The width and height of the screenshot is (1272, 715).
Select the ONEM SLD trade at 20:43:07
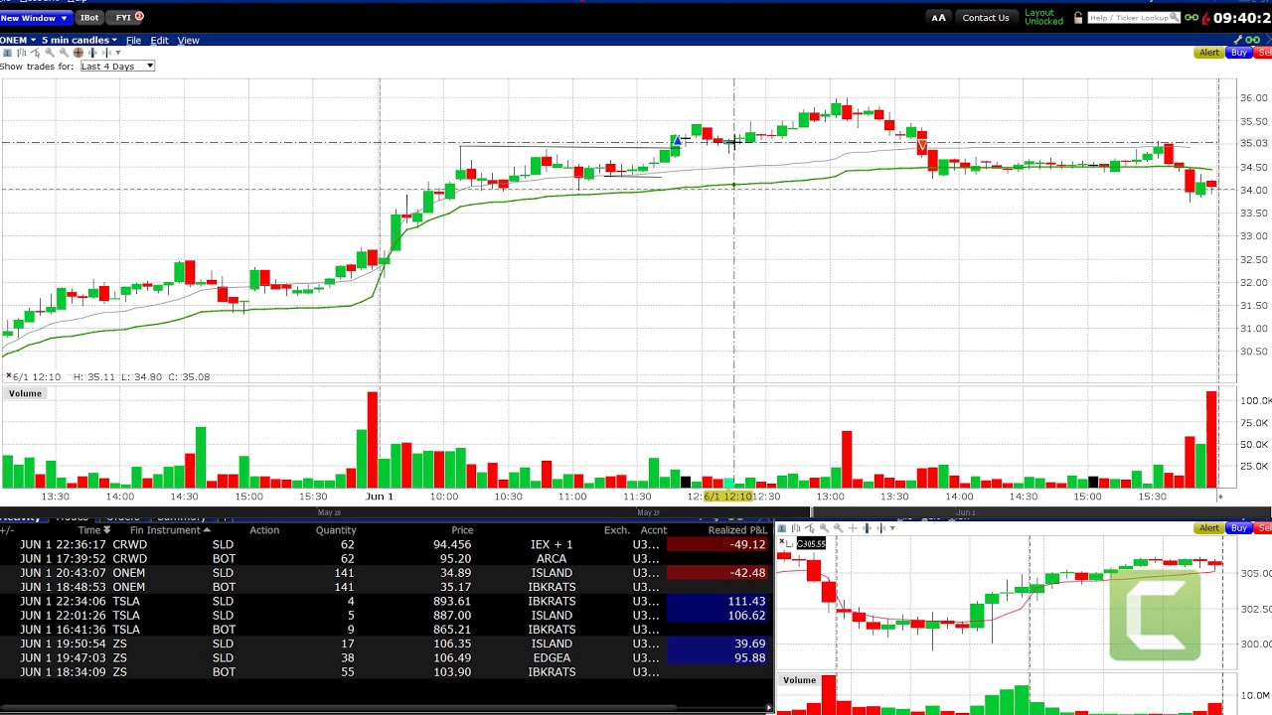386,573
